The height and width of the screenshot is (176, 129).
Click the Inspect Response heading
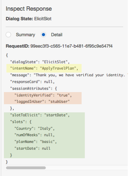click(x=29, y=9)
